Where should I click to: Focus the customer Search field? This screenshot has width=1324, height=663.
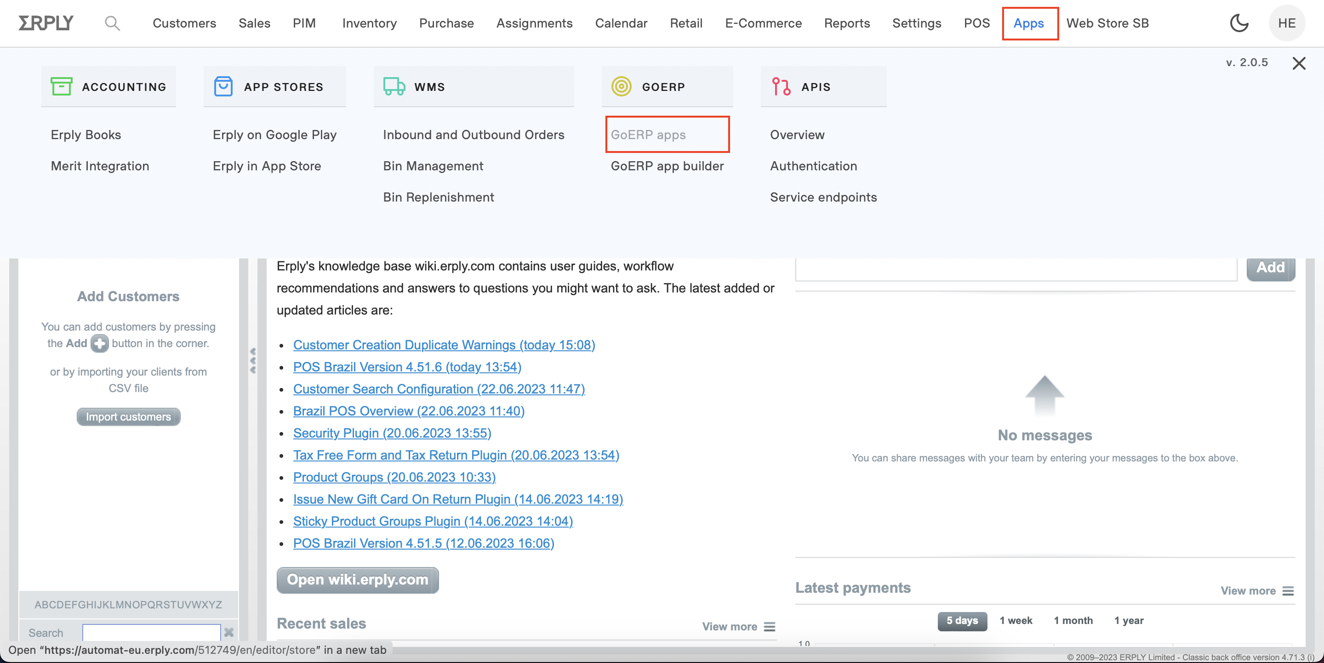click(151, 632)
